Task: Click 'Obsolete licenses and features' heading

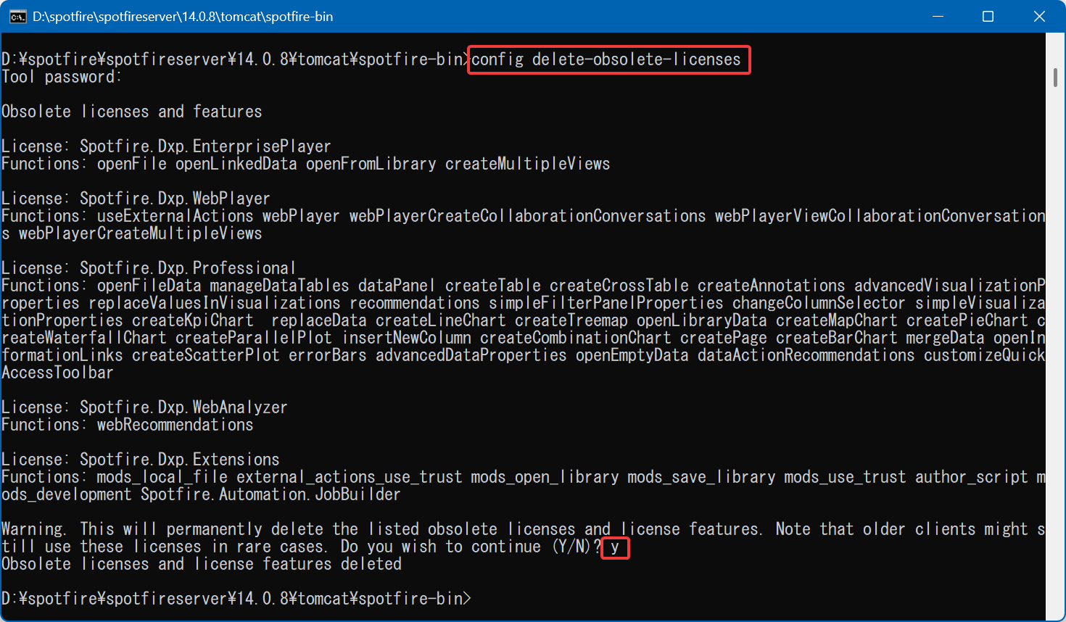Action: (x=131, y=112)
